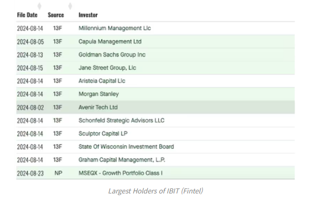Open Jane Street Group, Llc link

[107, 68]
